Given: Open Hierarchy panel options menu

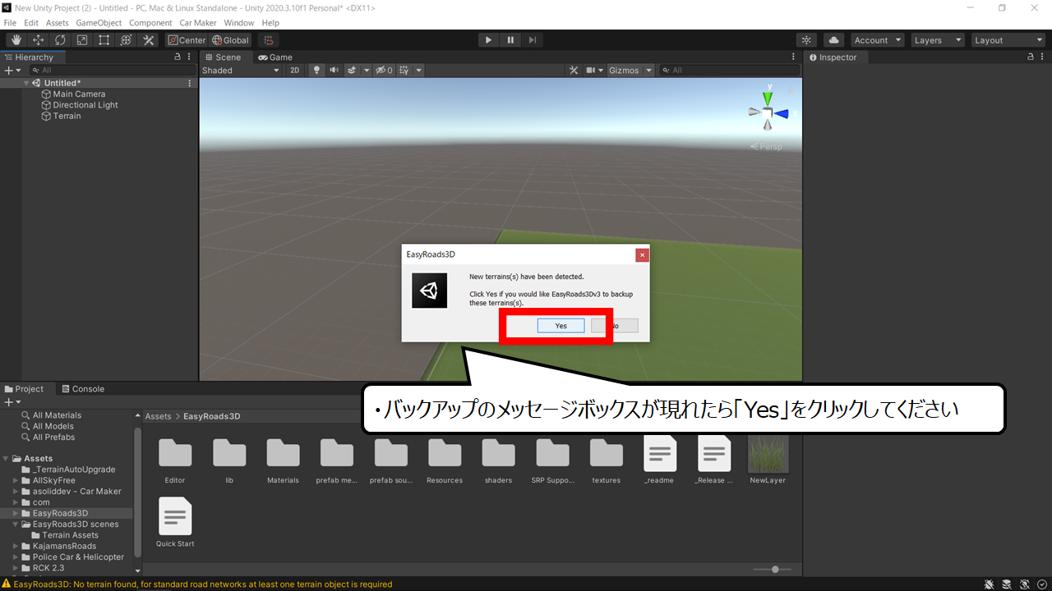Looking at the screenshot, I should pos(191,57).
